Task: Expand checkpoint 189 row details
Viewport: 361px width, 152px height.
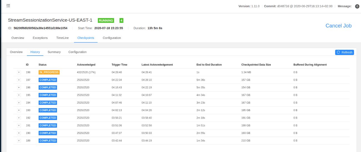Action: coord(19,141)
